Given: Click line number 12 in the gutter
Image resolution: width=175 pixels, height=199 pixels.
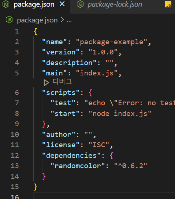Looking at the screenshot, I should tap(15, 156).
